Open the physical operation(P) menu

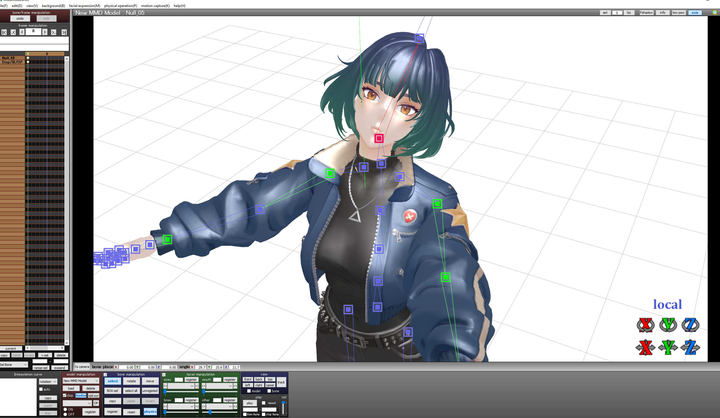(x=120, y=6)
